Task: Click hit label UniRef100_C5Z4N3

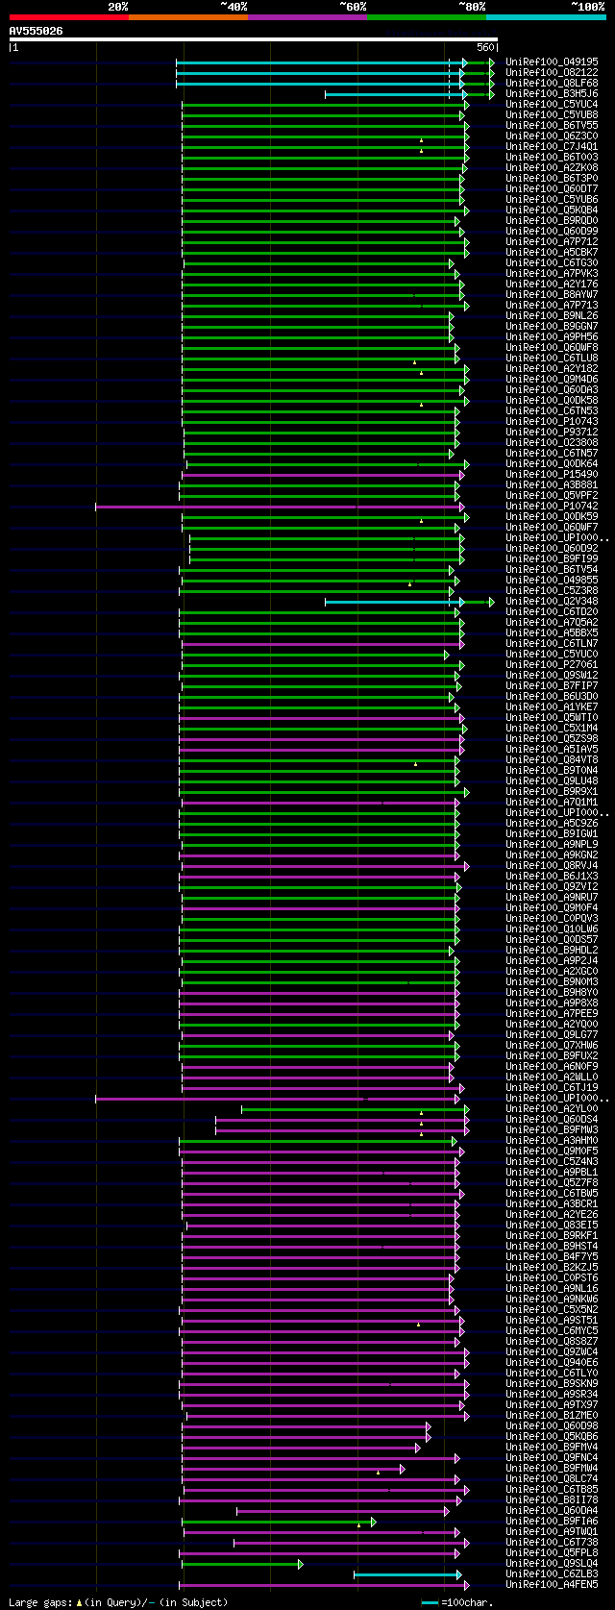Action: (x=552, y=1162)
